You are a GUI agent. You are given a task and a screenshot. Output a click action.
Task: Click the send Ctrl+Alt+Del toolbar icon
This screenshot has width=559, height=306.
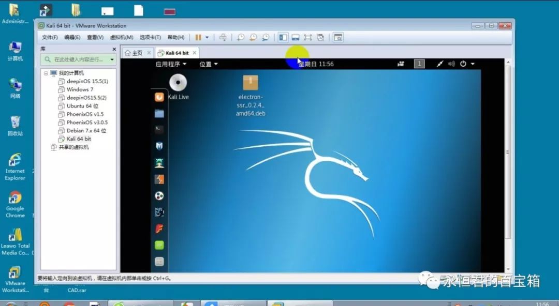pyautogui.click(x=223, y=37)
